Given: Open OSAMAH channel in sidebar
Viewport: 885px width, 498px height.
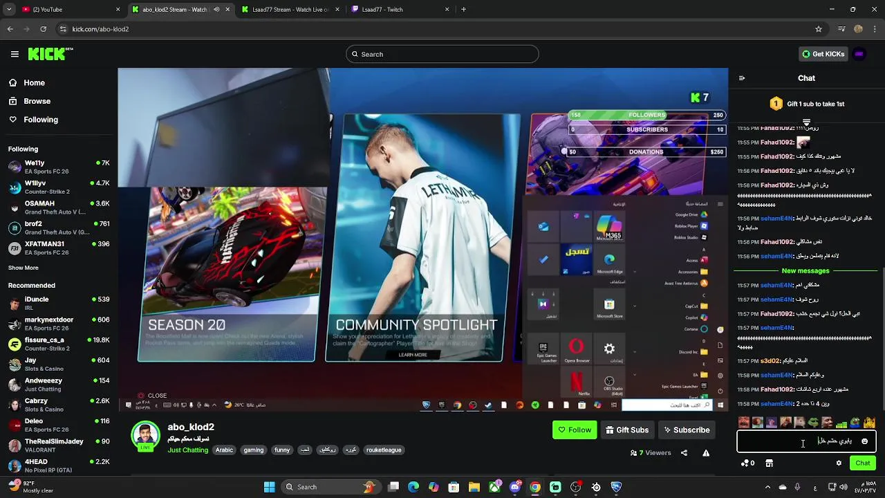Looking at the screenshot, I should coord(59,207).
